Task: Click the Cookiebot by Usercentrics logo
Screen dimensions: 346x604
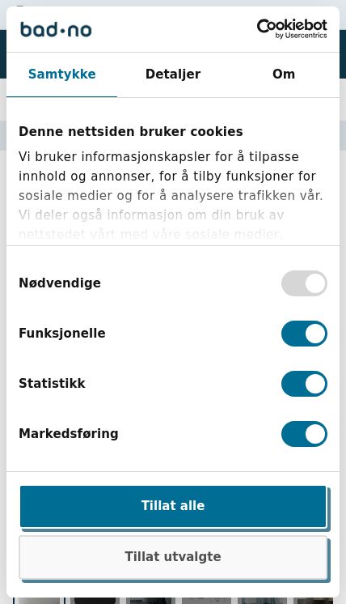Action: pos(292,29)
